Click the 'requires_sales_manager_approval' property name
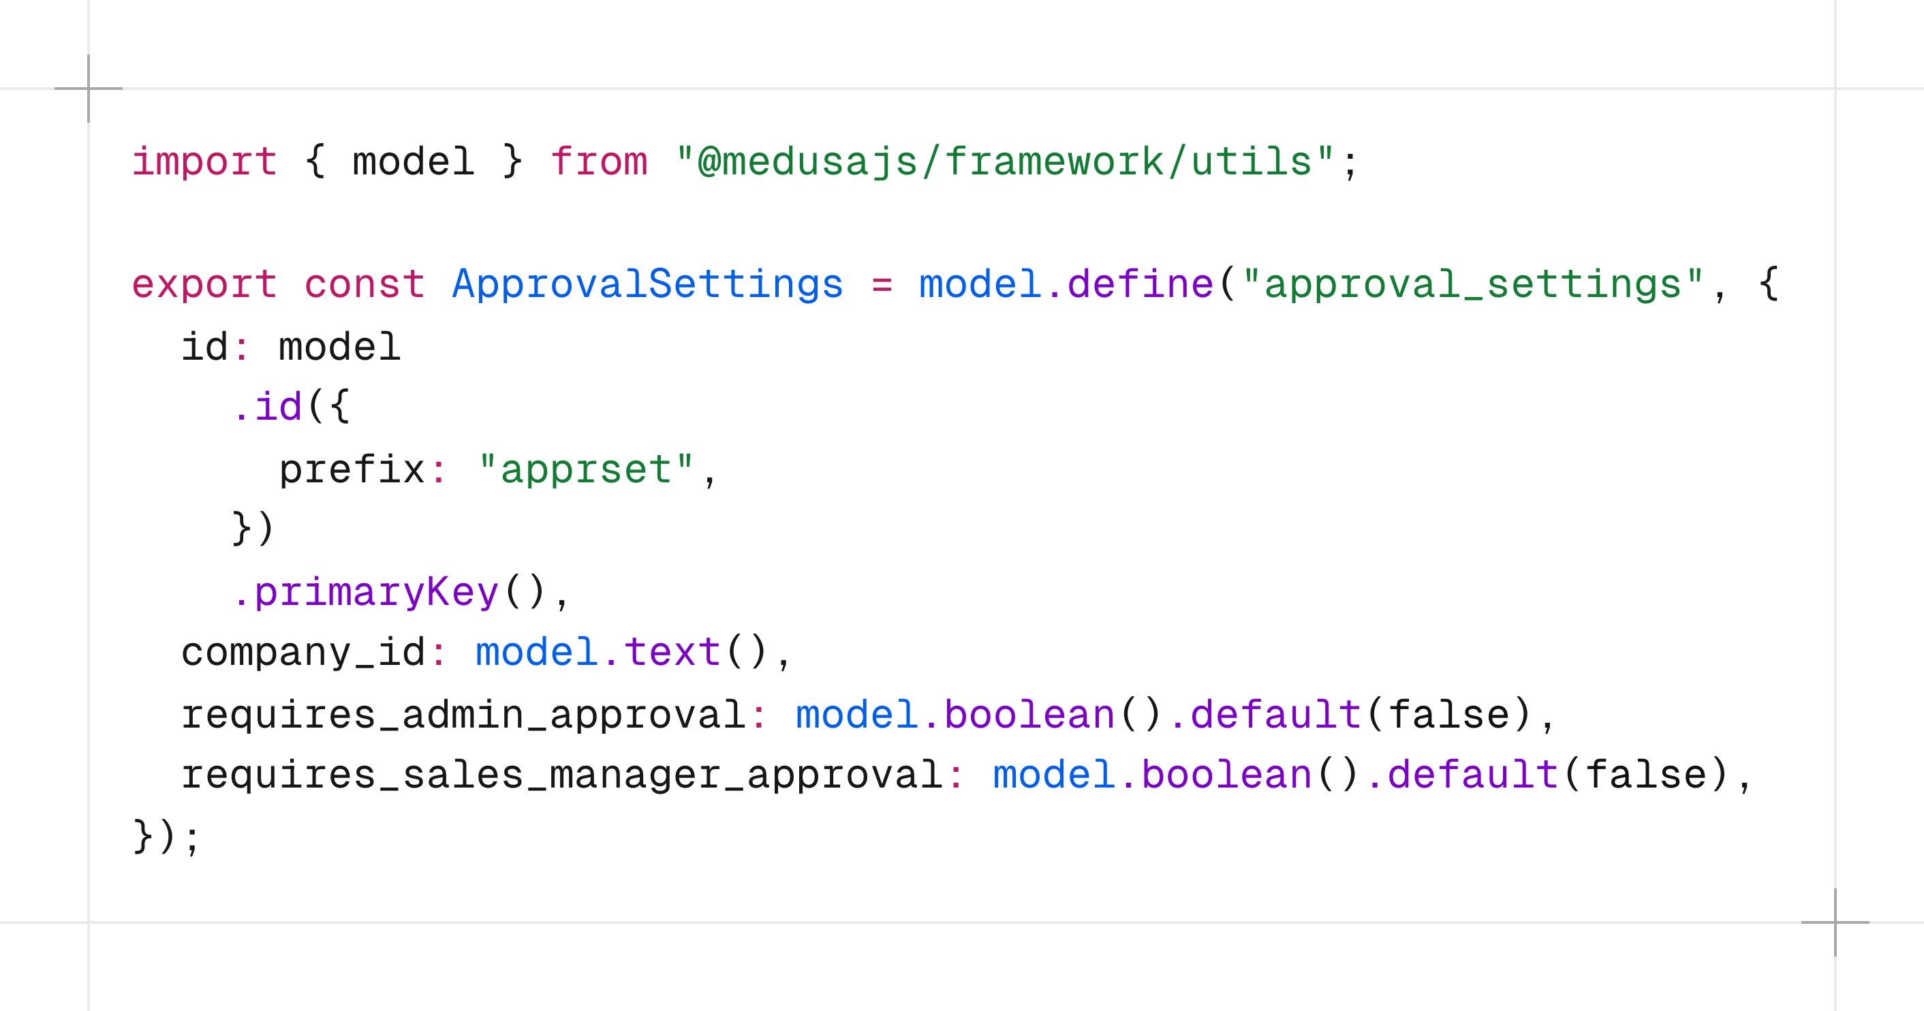This screenshot has width=1924, height=1011. 561,776
